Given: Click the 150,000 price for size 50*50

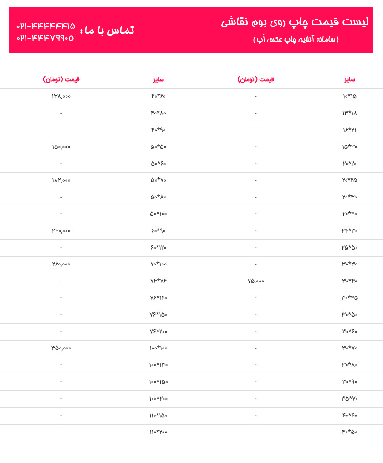Looking at the screenshot, I should [x=61, y=147].
